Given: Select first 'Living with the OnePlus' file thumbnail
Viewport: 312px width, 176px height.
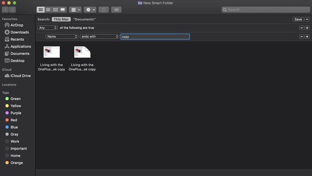Looking at the screenshot, I should pyautogui.click(x=52, y=52).
